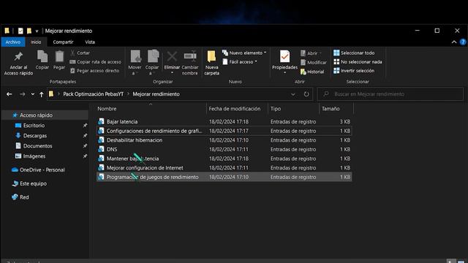Open Este equipo in sidebar

33,183
